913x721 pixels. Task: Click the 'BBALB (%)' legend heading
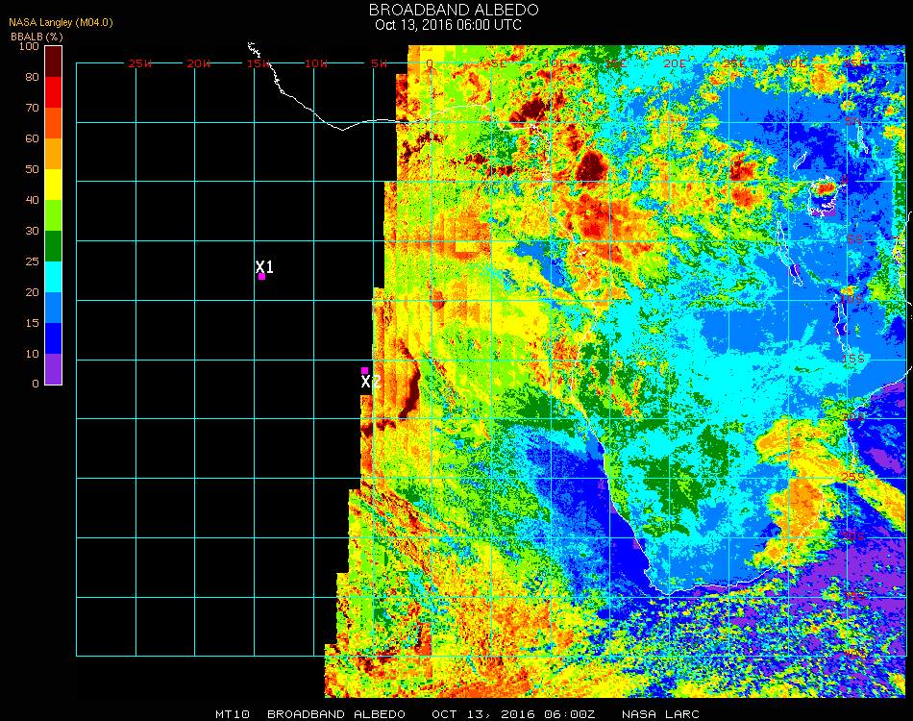(x=37, y=37)
